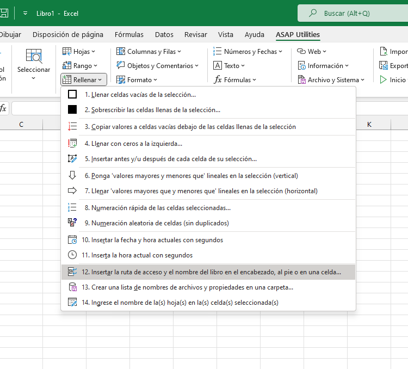408x369 pixels.
Task: Switch to the Dibujar ribbon tab
Action: (x=10, y=34)
